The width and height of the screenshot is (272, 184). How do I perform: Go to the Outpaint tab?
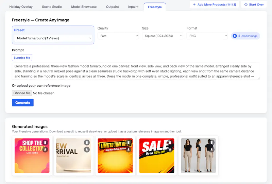coord(113,7)
